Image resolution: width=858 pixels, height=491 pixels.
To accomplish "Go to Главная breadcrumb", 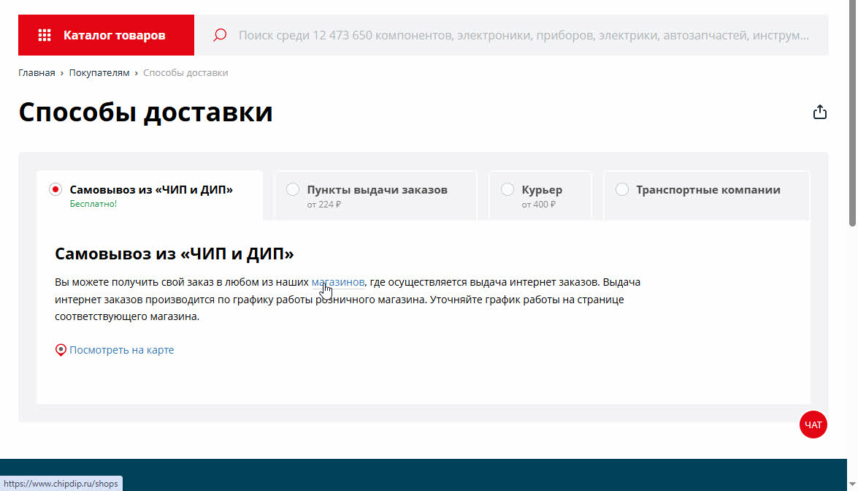I will coord(37,73).
